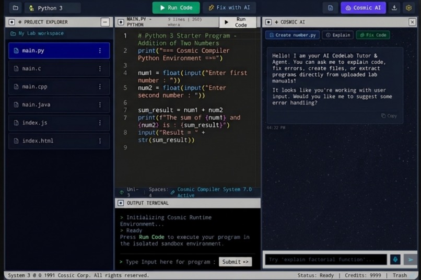Image resolution: width=421 pixels, height=280 pixels.
Task: Click the Fix Code chip
Action: (x=373, y=35)
